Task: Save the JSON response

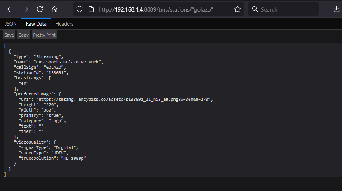Action: pyautogui.click(x=9, y=35)
